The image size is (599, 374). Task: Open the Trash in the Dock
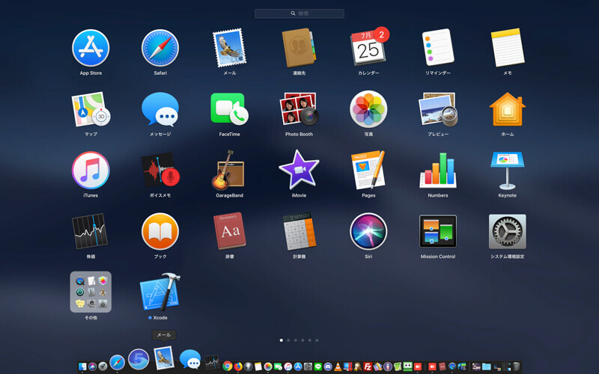[516, 367]
